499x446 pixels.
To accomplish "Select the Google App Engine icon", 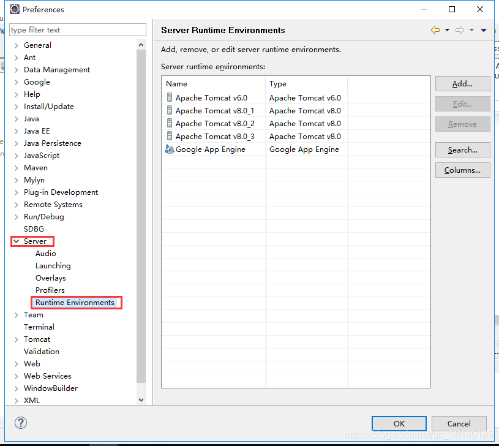I will pos(170,149).
